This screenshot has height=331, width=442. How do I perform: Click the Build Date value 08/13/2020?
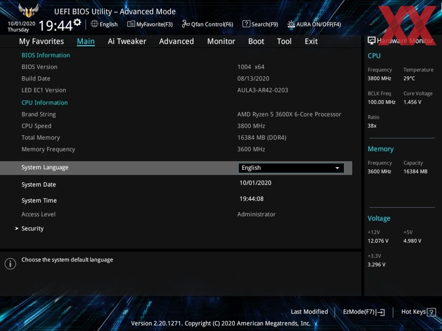point(253,79)
